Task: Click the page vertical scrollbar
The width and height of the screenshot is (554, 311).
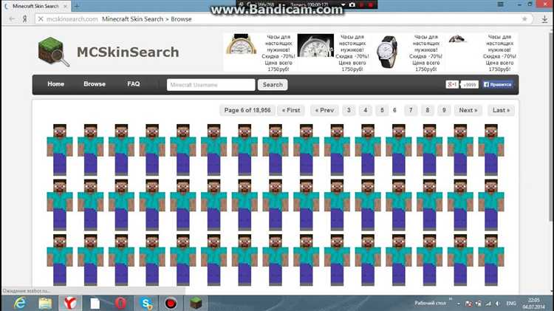Action: [x=551, y=127]
